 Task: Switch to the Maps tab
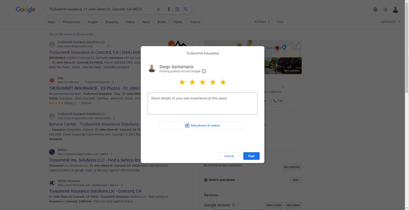click(52, 22)
